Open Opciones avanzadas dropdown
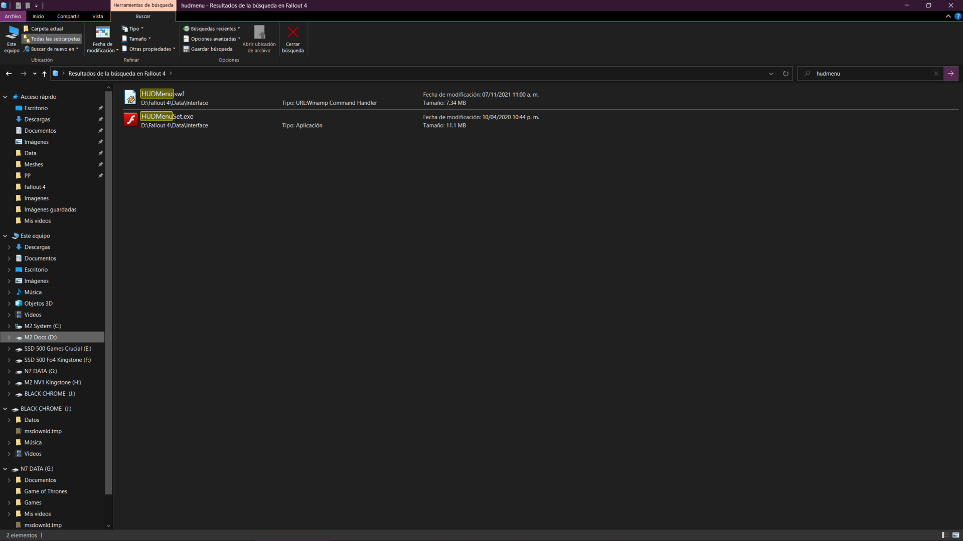This screenshot has width=963, height=541. pyautogui.click(x=212, y=39)
